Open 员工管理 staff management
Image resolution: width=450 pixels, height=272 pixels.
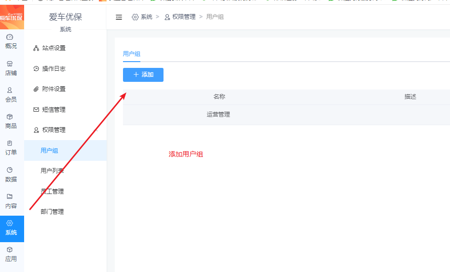click(x=65, y=191)
